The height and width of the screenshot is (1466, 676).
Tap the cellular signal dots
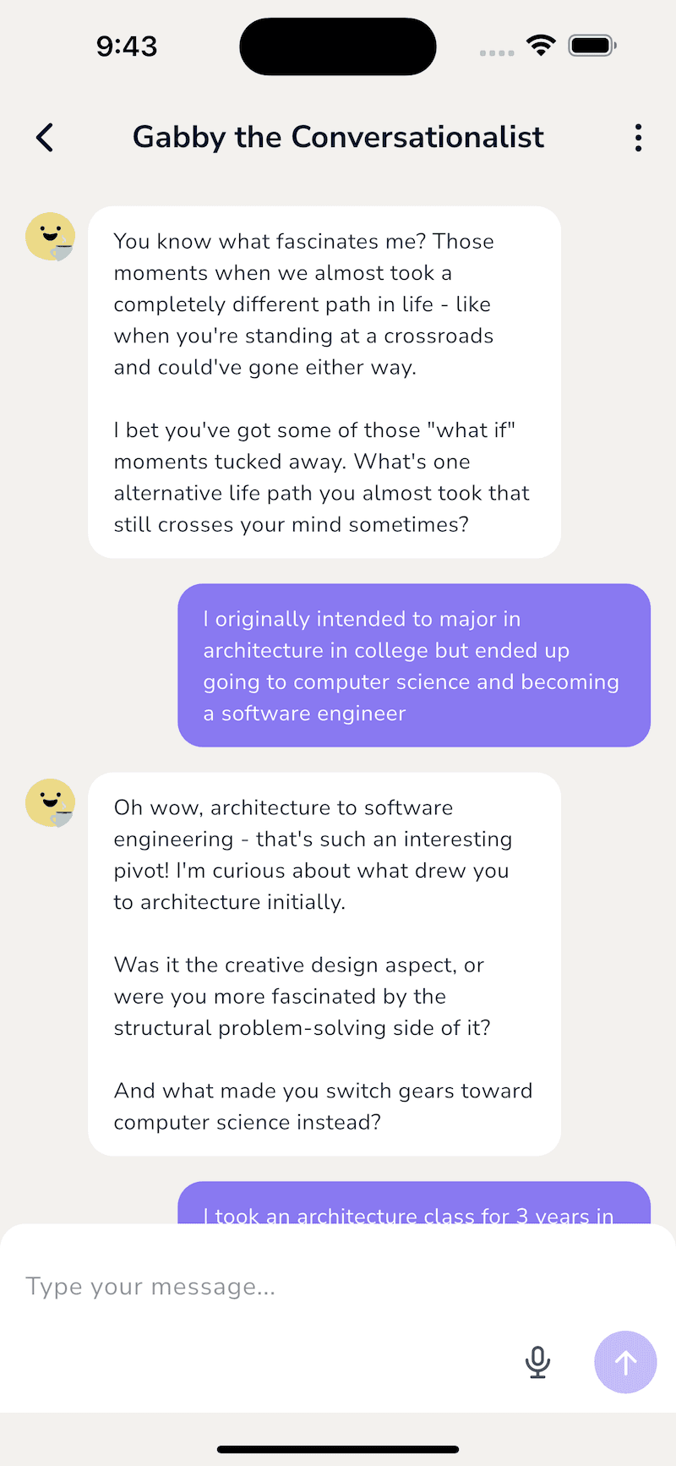[x=497, y=52]
